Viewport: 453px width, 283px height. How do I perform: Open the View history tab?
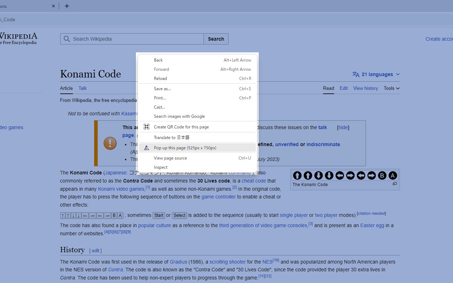tap(366, 88)
